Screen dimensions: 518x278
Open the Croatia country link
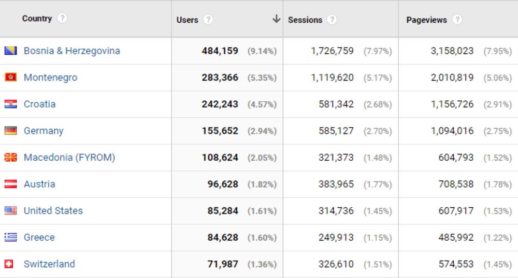[x=39, y=104]
